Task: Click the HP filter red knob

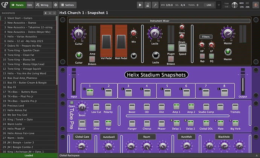Action: [x=202, y=45]
